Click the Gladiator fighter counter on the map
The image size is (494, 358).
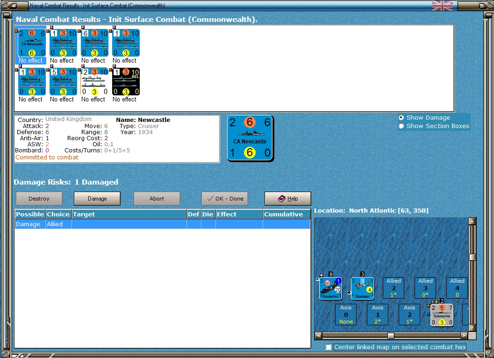coord(362,288)
